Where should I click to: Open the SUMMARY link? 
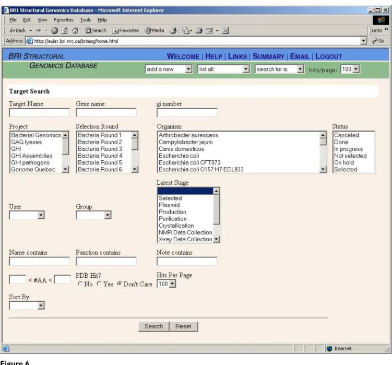click(268, 56)
